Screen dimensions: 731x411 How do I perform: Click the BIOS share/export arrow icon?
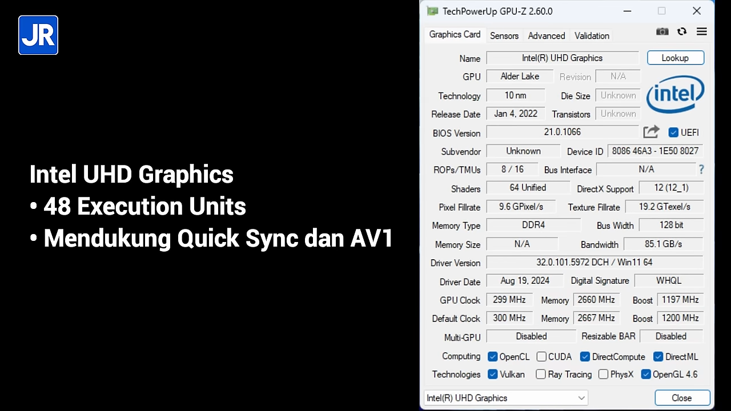(651, 132)
